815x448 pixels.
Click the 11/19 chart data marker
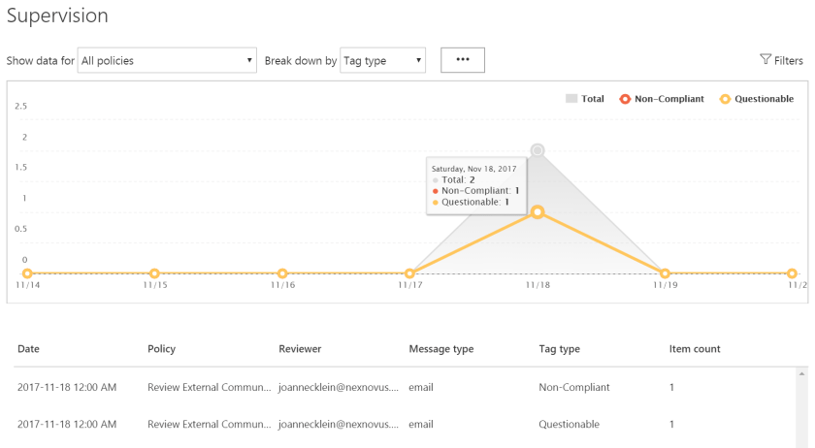click(x=665, y=273)
